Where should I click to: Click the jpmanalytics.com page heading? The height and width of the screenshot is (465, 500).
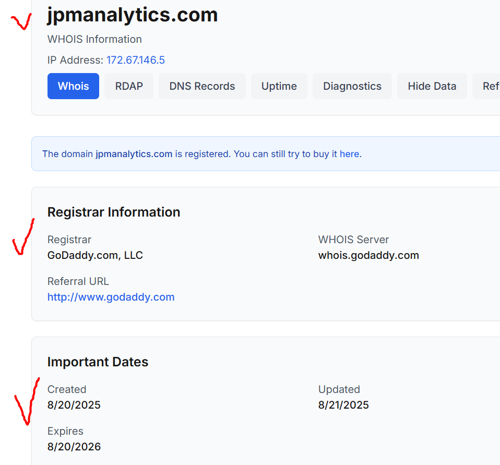pos(133,15)
